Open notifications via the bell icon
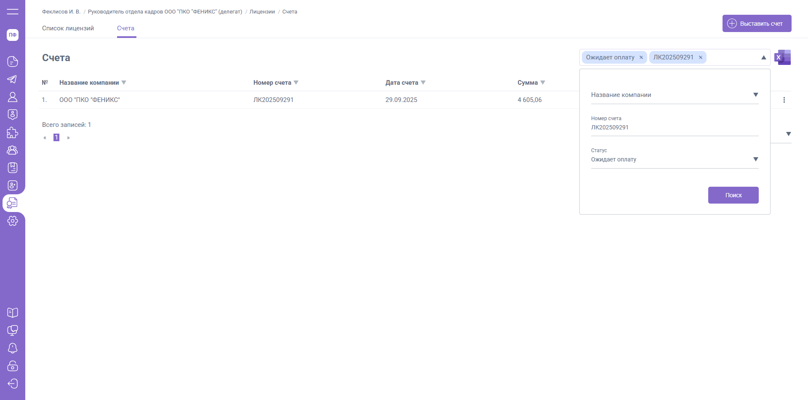The width and height of the screenshot is (808, 400). [13, 348]
